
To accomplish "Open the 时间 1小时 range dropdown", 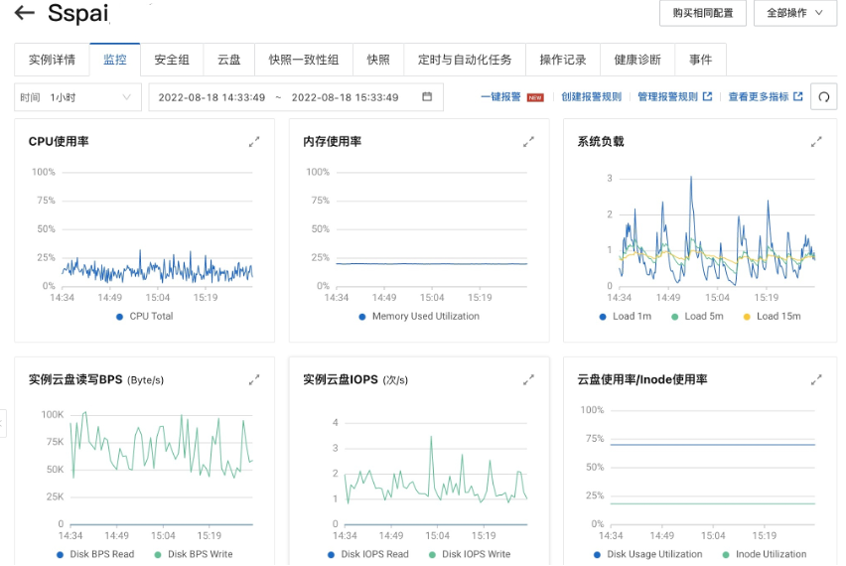I will [x=77, y=97].
